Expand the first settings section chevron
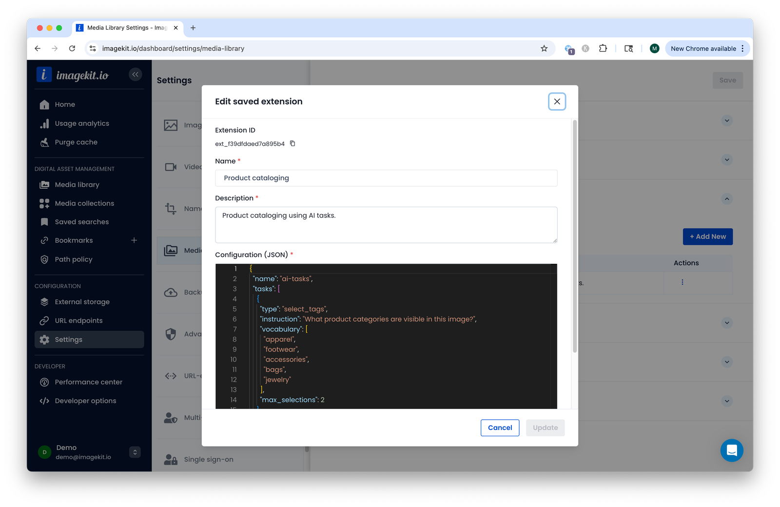 (727, 120)
